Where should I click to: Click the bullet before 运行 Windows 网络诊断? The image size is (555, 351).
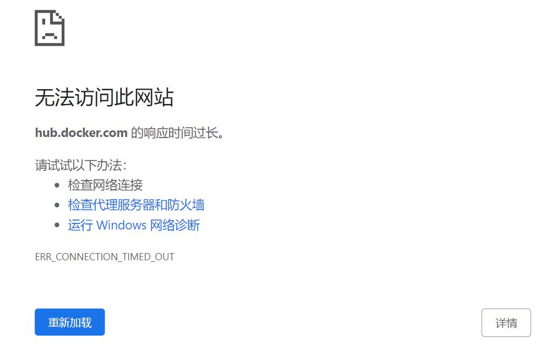click(x=57, y=225)
